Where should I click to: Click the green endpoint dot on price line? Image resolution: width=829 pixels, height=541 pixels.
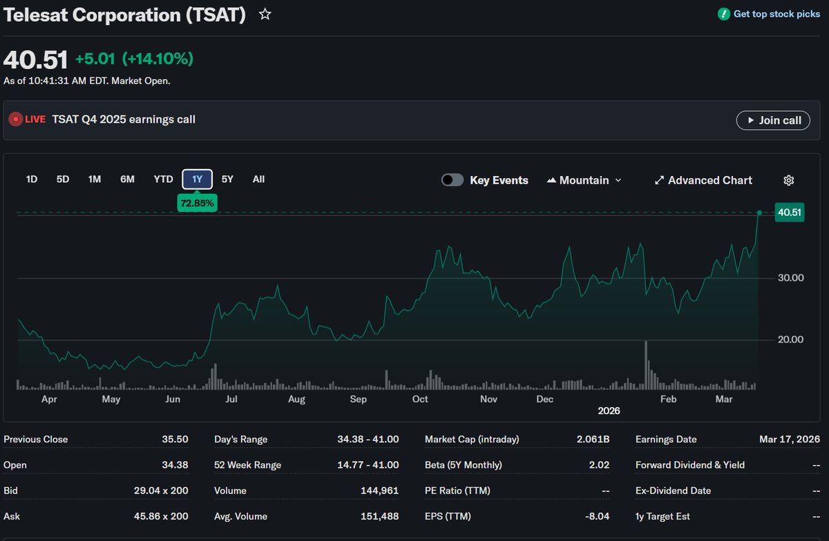pos(759,213)
